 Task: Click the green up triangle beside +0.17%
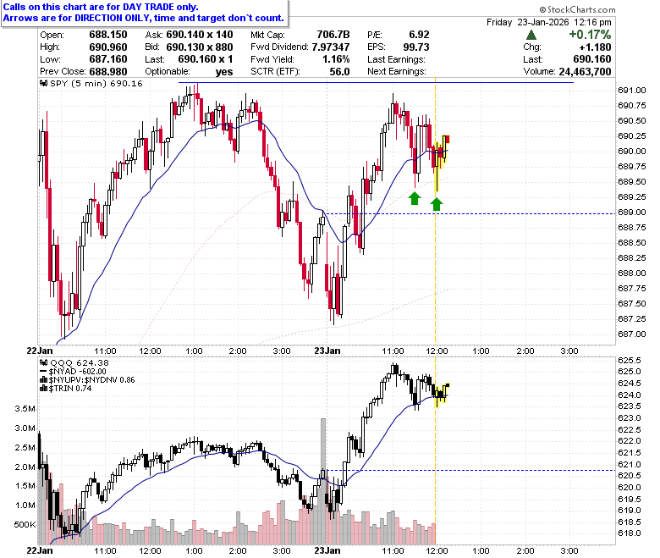[x=531, y=35]
